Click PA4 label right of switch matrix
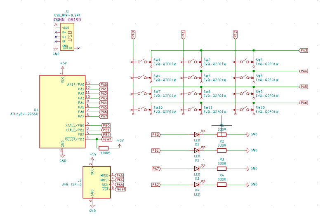Screen dimensions: 330x216 coord(304,71)
